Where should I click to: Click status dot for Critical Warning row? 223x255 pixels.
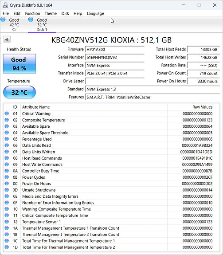tap(7, 114)
